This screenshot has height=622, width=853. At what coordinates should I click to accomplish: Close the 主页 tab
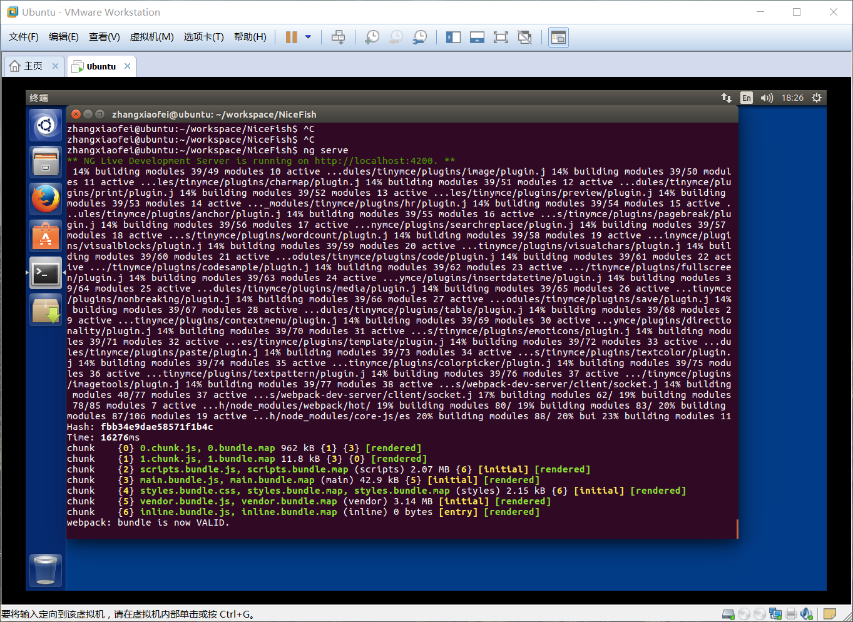coord(55,66)
